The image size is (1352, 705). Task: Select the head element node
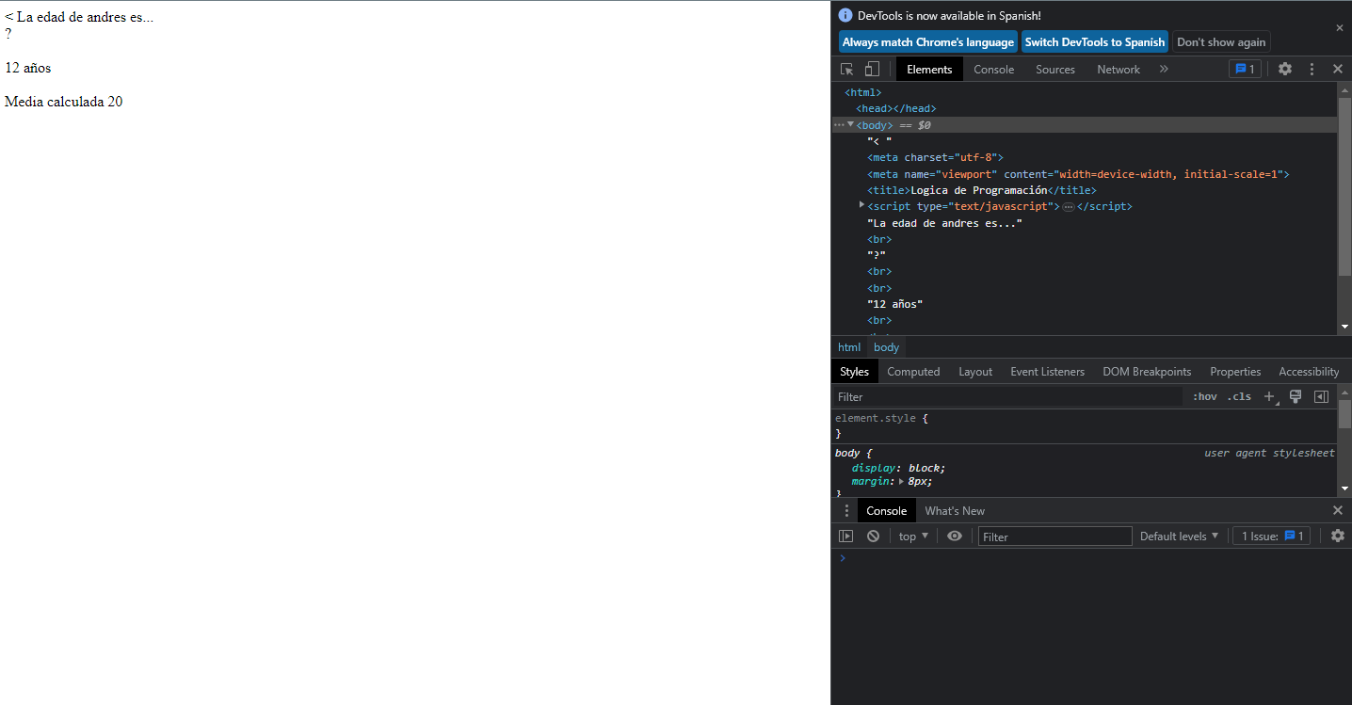pos(895,108)
